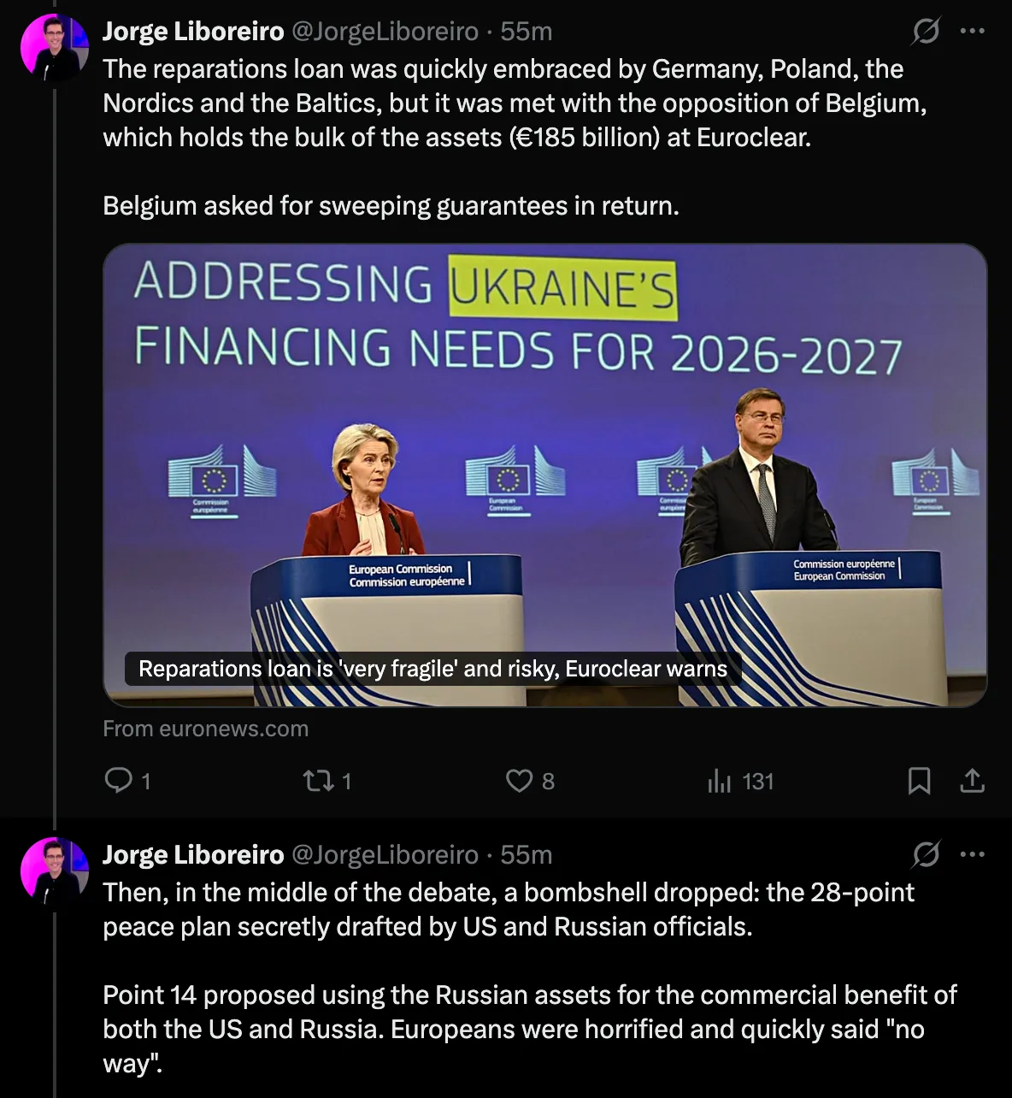Open @JorgeLiboreiro handle on second tweet

pos(385,854)
